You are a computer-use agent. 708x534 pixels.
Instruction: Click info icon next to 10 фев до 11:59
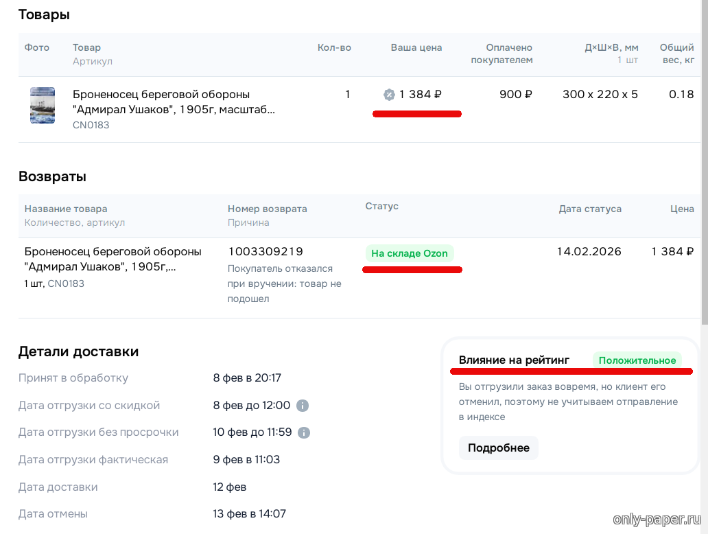[305, 432]
